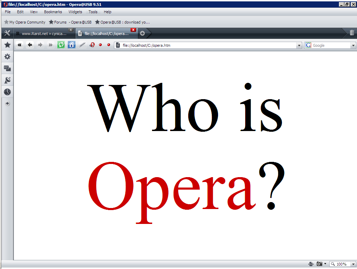Viewport: 357px width, 269px height.
Task: Open the zoom level dropdown
Action: pos(354,264)
